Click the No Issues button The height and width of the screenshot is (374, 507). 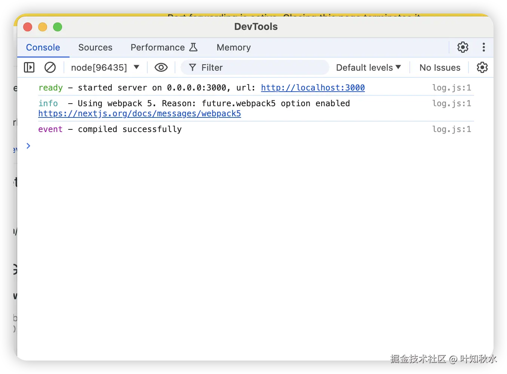click(x=440, y=67)
